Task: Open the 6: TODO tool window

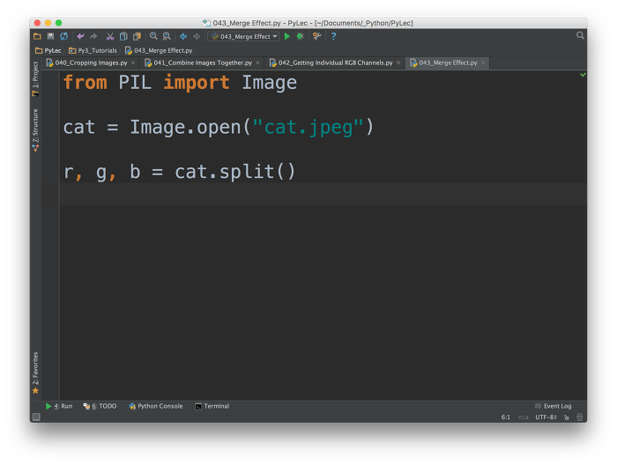Action: point(100,406)
